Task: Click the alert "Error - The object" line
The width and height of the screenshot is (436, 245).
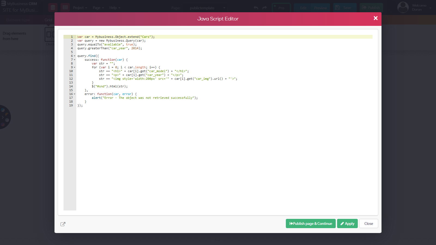Action: (145, 98)
